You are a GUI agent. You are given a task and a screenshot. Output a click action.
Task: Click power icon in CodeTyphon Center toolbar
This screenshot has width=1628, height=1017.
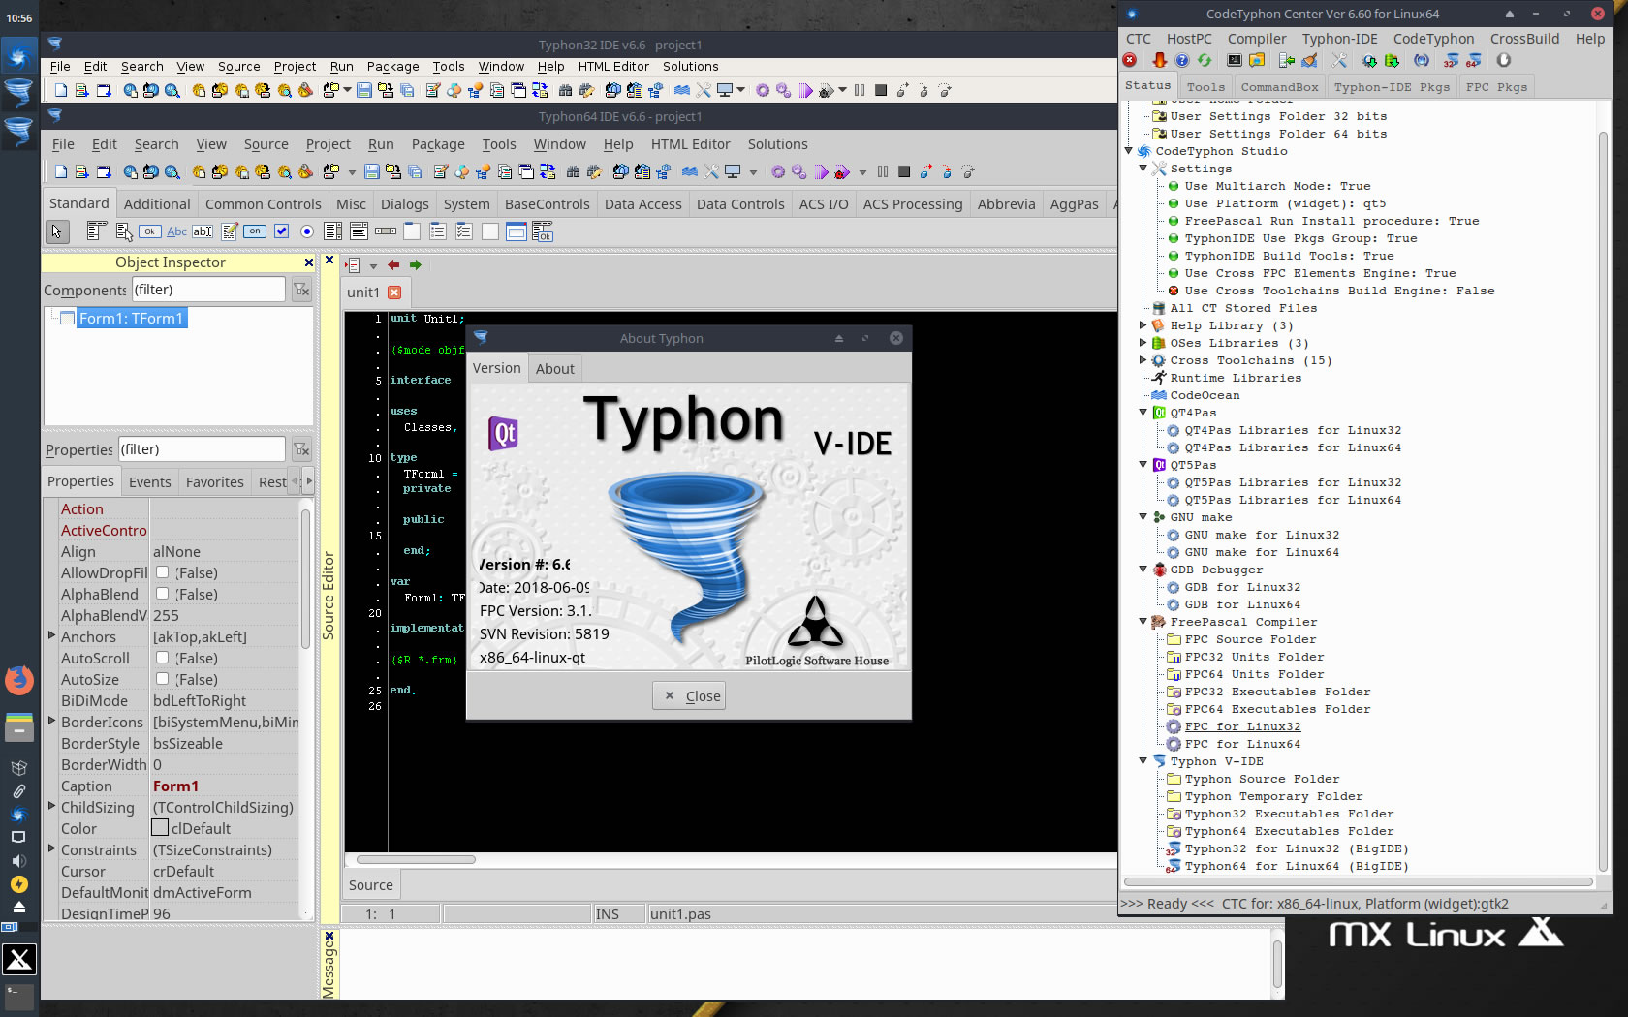[x=1504, y=60]
